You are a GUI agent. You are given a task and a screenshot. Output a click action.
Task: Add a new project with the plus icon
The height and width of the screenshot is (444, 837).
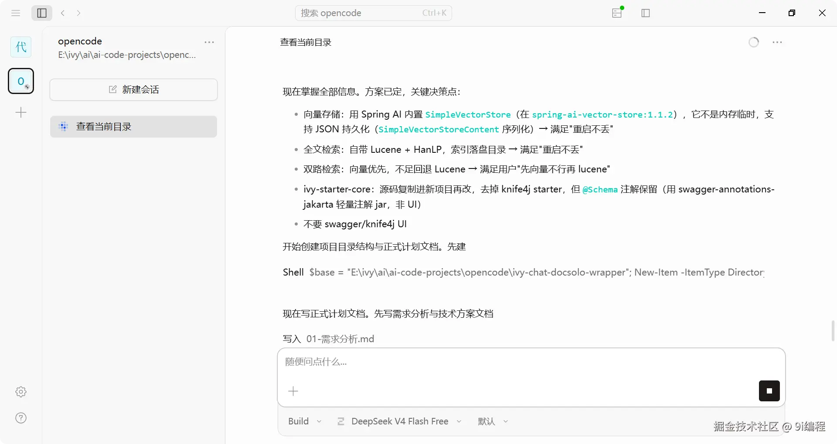(21, 113)
